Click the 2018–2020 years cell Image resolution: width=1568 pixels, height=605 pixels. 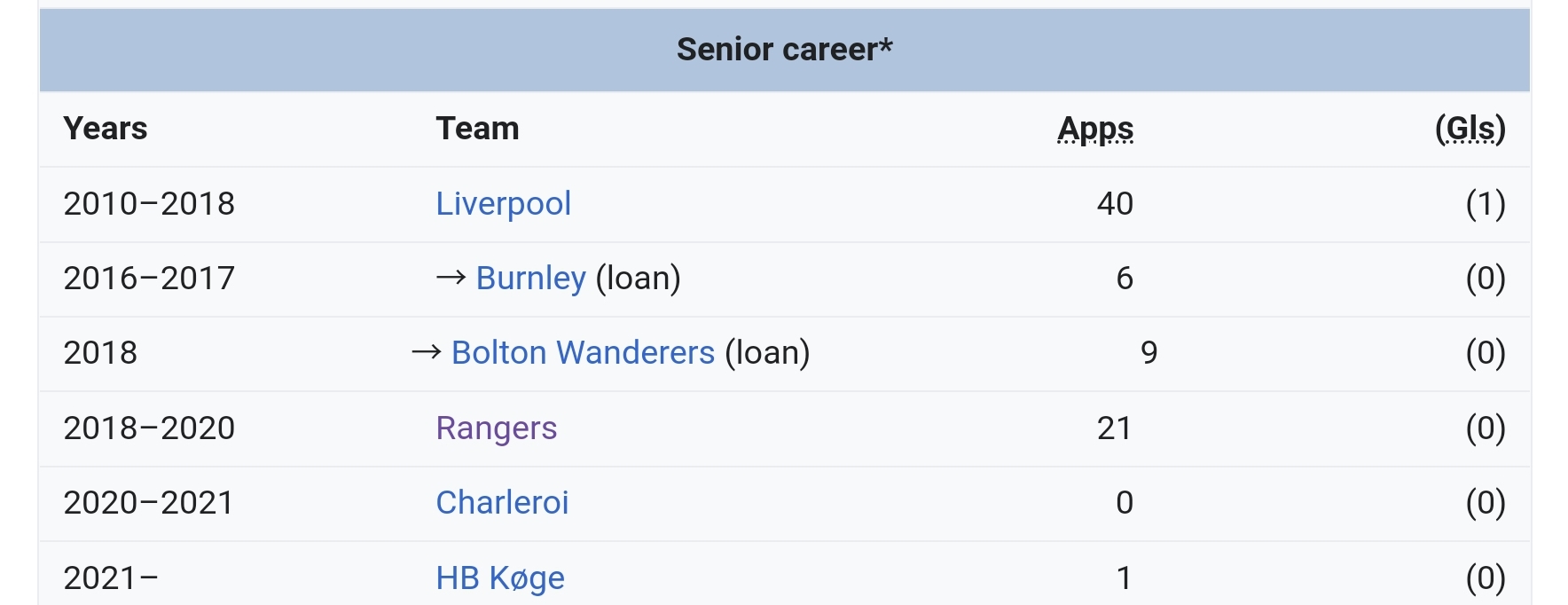[149, 428]
